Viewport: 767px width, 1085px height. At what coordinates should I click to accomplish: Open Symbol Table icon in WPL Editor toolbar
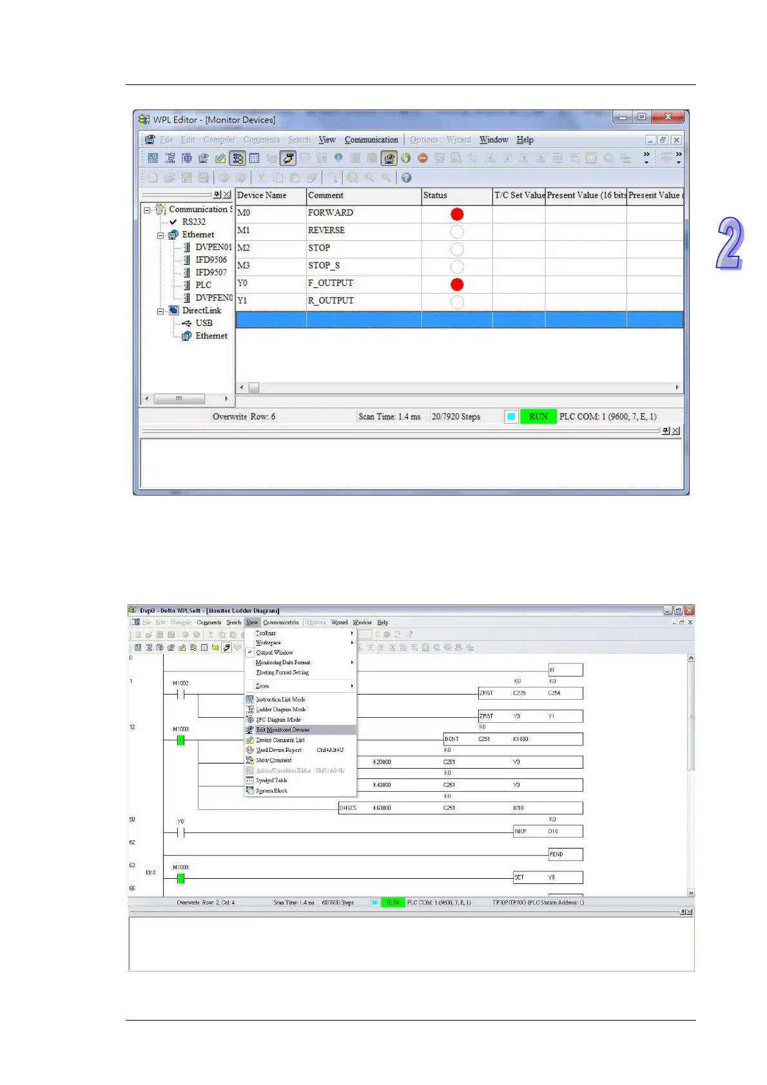tap(255, 158)
